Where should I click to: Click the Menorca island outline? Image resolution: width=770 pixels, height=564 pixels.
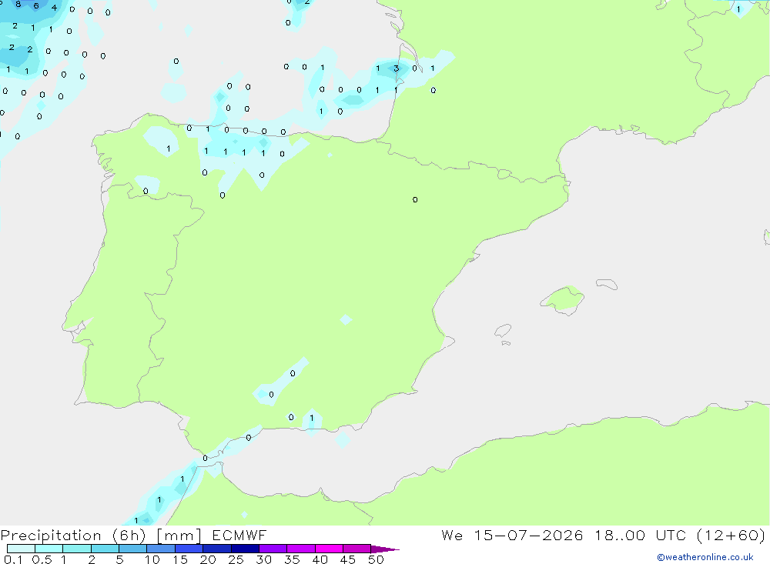tap(607, 284)
